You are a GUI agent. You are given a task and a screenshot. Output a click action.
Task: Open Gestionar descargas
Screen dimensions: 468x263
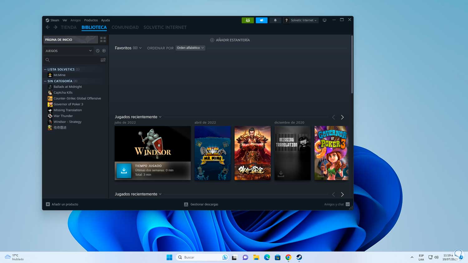(x=201, y=204)
